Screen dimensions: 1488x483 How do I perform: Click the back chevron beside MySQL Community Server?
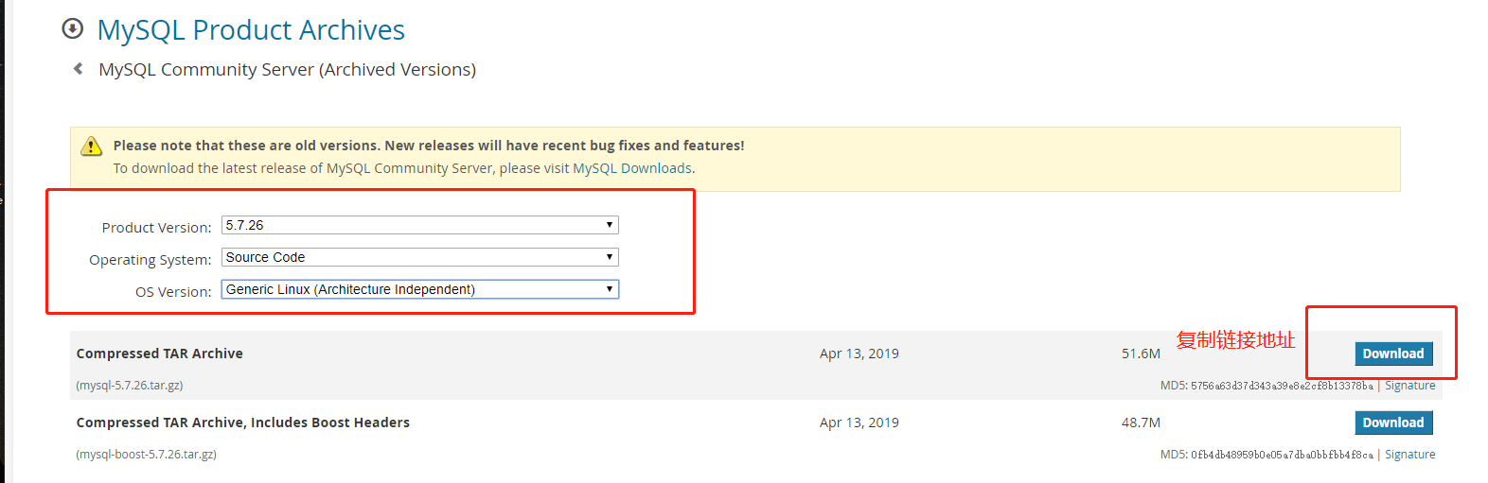click(x=79, y=69)
